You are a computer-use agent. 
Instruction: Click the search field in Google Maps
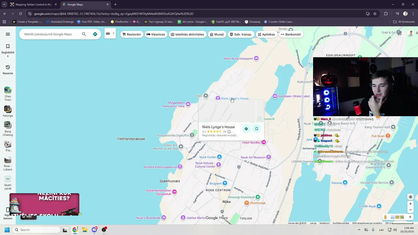pos(49,34)
